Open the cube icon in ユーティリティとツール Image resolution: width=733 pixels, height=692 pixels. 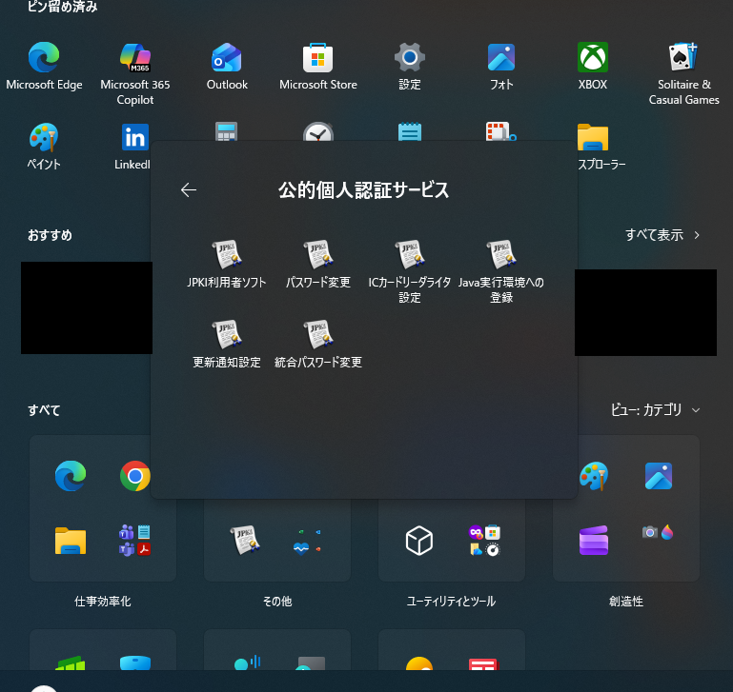[419, 541]
